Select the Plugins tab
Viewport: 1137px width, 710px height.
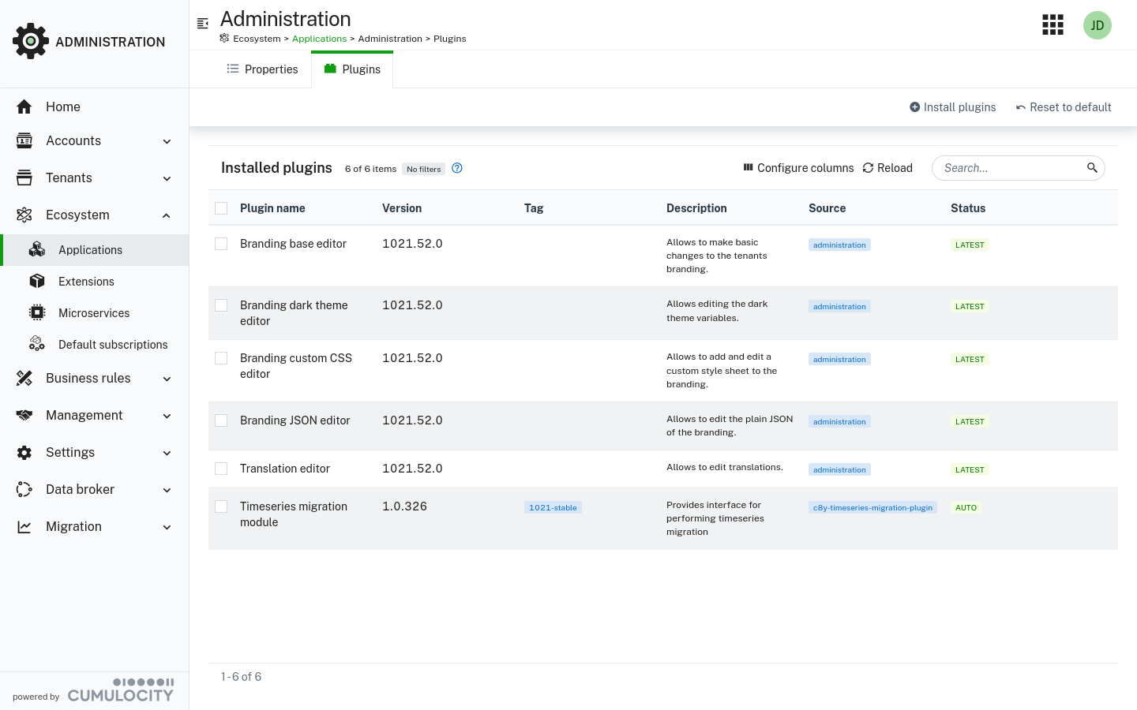tap(352, 69)
